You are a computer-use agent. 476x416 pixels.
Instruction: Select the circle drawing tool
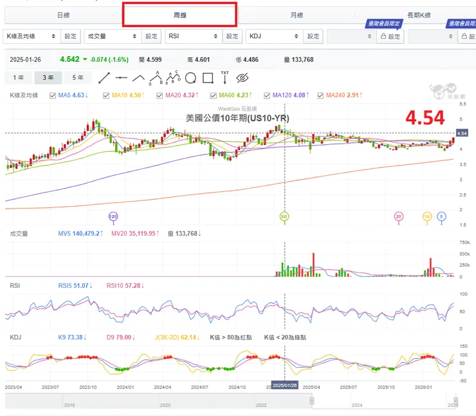pos(190,78)
